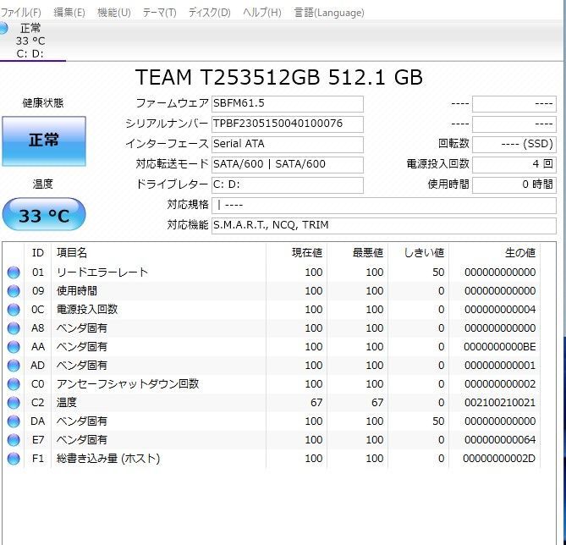The image size is (566, 545).
Task: Open the 編集(E) menu
Action: [x=69, y=13]
